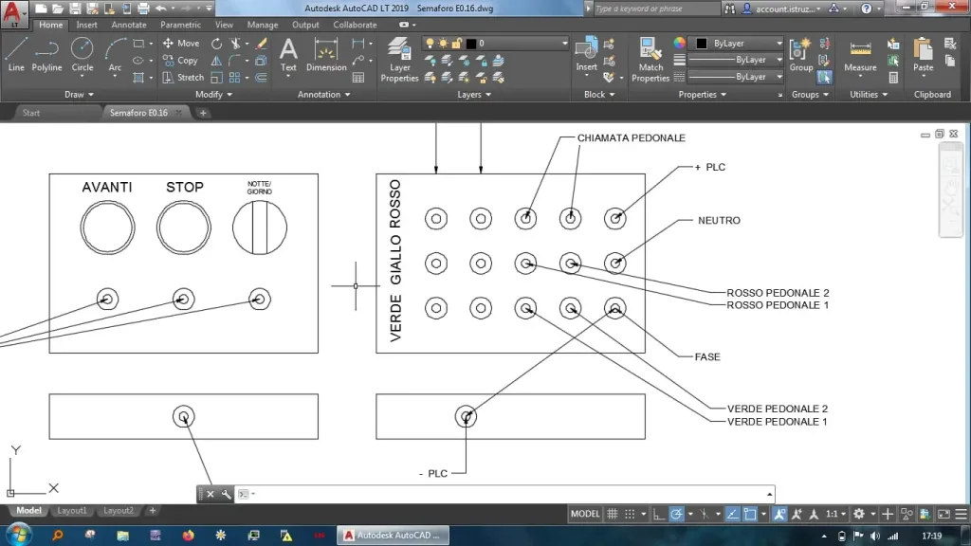Open the Layout1 tab
971x546 pixels.
click(72, 511)
